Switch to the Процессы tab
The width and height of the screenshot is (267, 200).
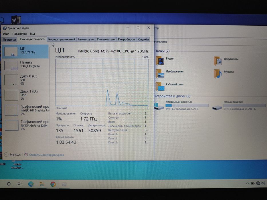point(9,39)
